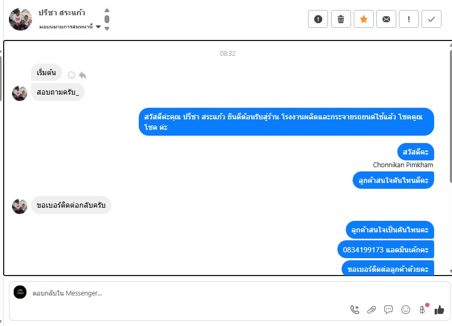Screen dimensions: 452x326
Task: Mark conversation unread via envelope icon
Action: [386, 19]
